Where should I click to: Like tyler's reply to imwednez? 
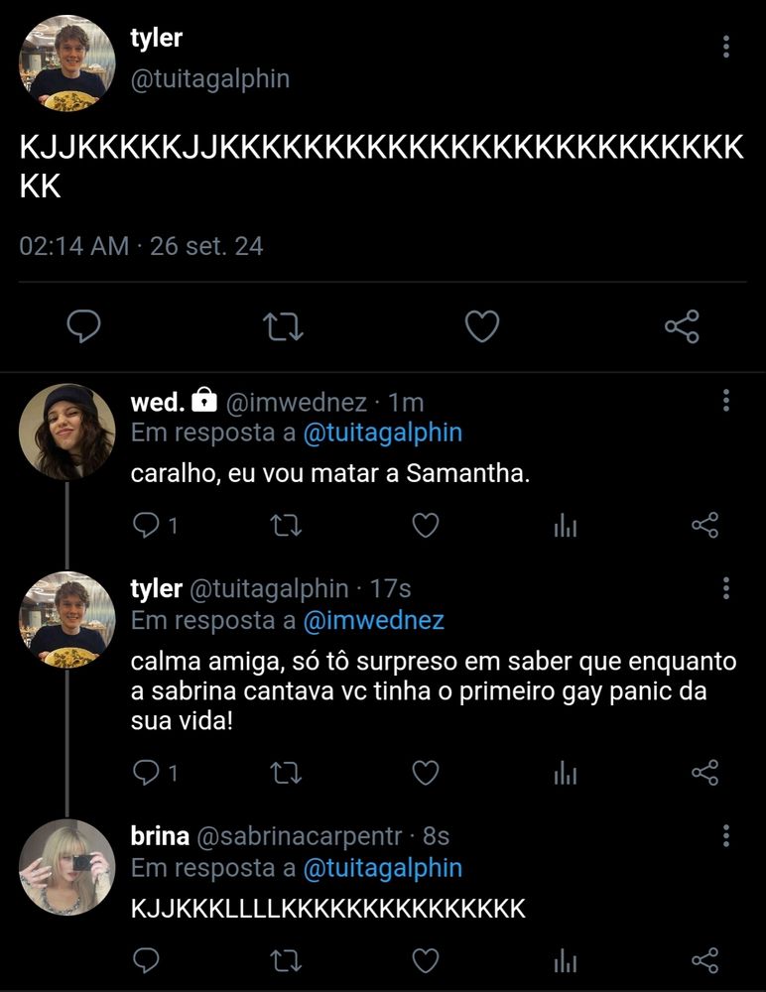[x=426, y=773]
